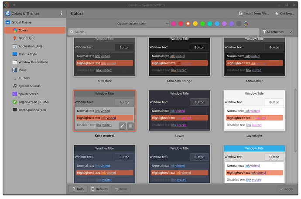Open Night Light settings in sidebar
The image size is (301, 199).
26,38
